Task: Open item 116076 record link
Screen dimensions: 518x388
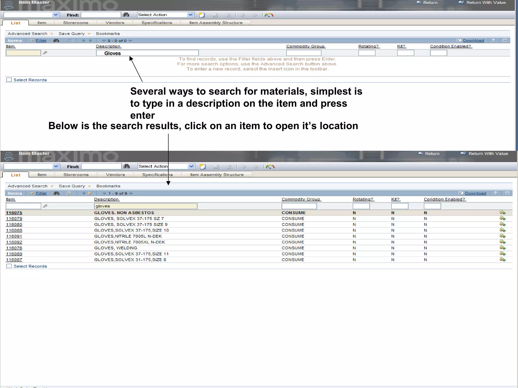Action: pyautogui.click(x=14, y=248)
